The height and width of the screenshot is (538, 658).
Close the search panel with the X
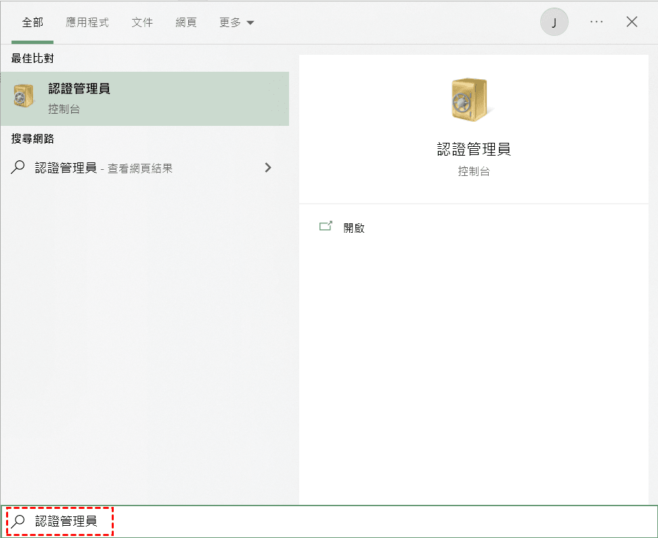(632, 22)
